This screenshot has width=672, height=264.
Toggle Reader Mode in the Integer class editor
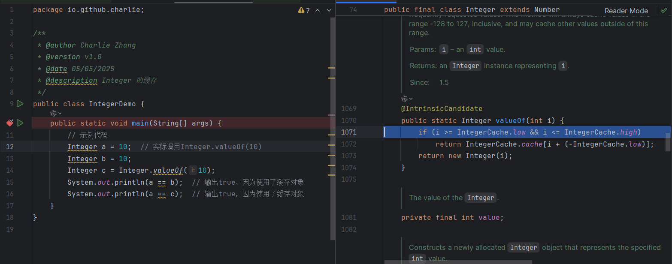626,11
